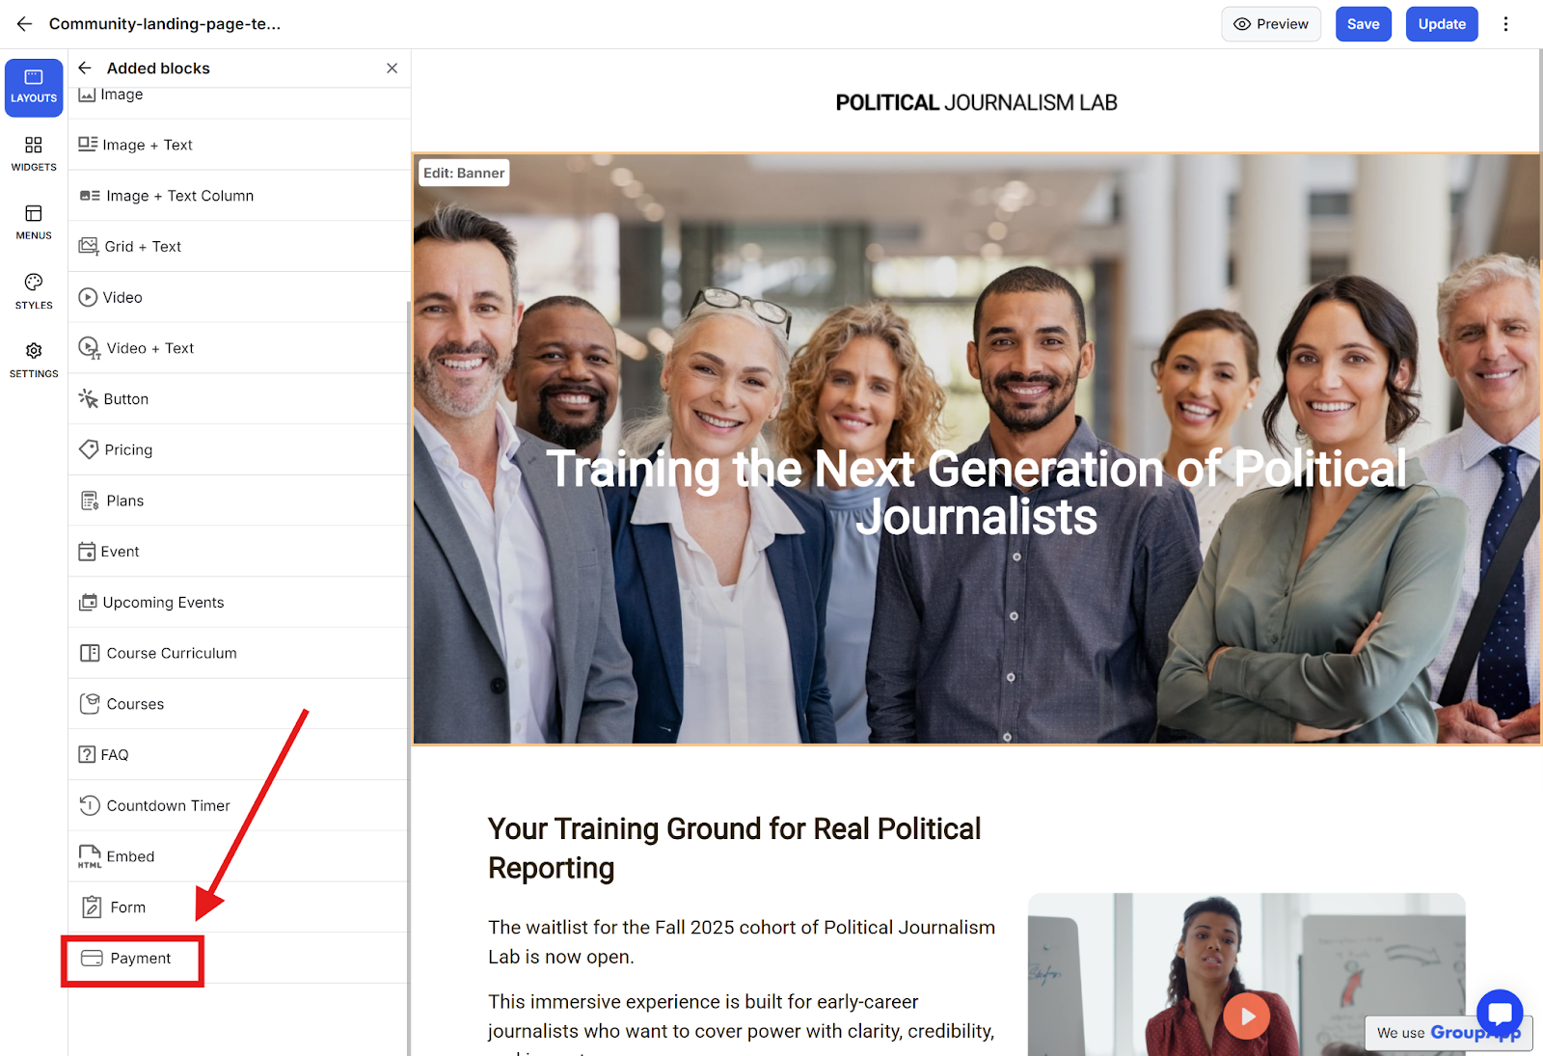The width and height of the screenshot is (1543, 1056).
Task: Play the video with orange button
Action: tap(1247, 1015)
